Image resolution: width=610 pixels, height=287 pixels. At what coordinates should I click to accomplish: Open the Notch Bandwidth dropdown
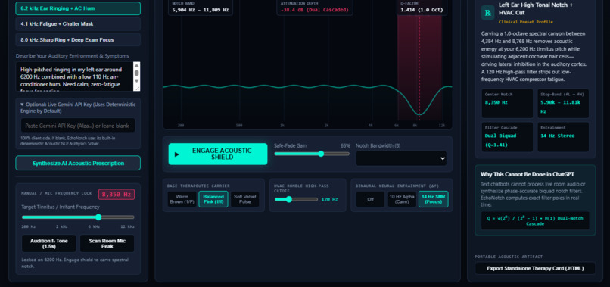[x=401, y=158]
